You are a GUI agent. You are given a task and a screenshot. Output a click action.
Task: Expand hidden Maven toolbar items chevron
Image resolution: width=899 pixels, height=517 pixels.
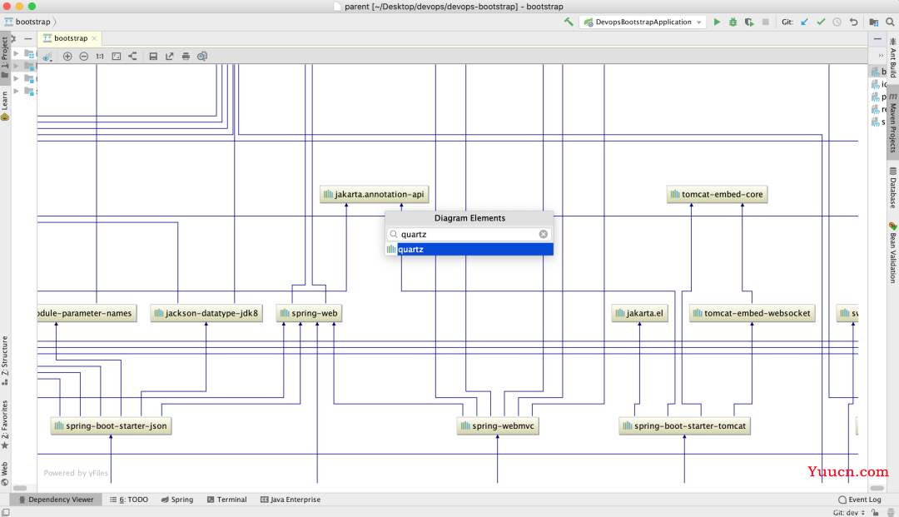point(881,56)
